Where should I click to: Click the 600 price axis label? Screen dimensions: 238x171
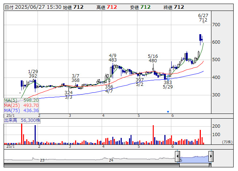(216, 42)
